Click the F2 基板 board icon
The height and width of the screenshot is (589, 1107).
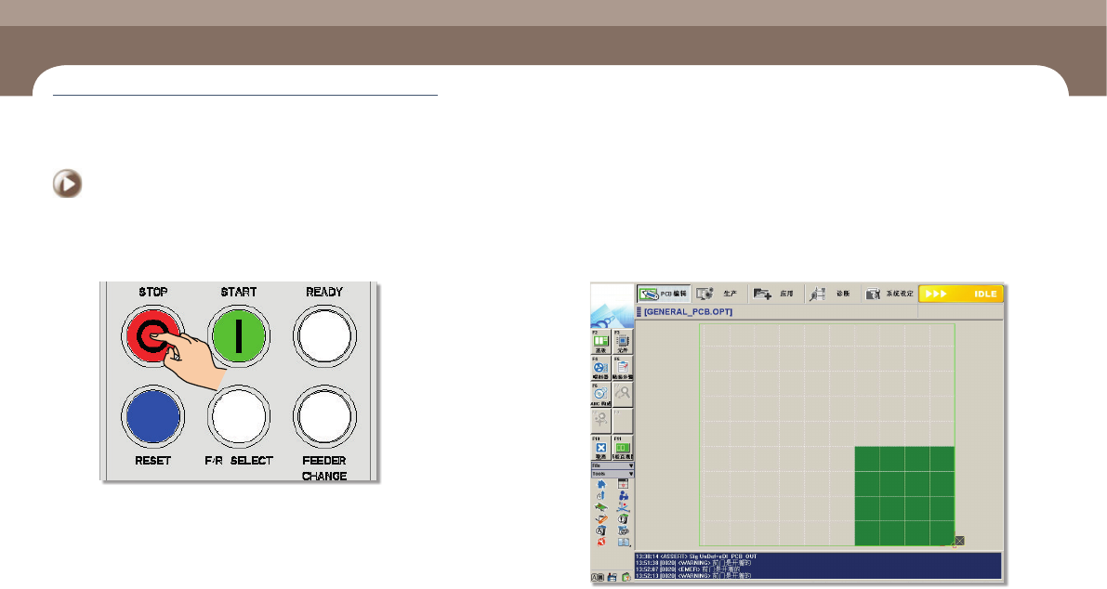click(x=600, y=341)
